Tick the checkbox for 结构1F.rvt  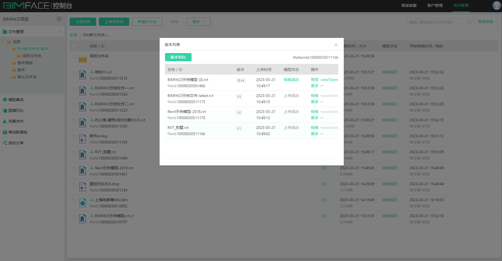coord(74,72)
